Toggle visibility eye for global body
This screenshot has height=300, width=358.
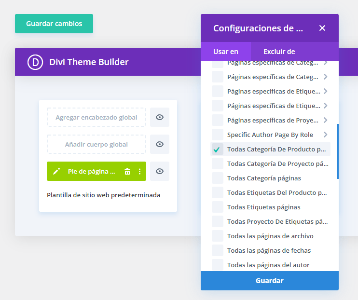coord(160,144)
